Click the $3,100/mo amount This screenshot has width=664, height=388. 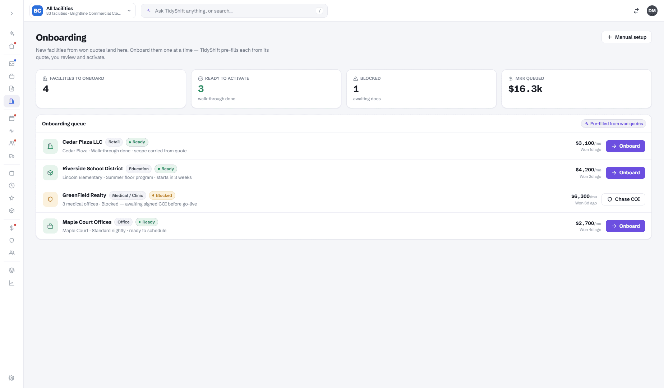pyautogui.click(x=588, y=143)
